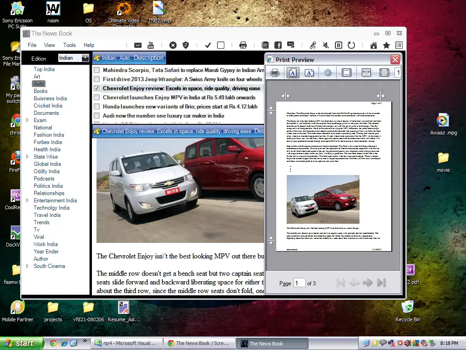Expand the Entertainment India tree node

point(27,201)
